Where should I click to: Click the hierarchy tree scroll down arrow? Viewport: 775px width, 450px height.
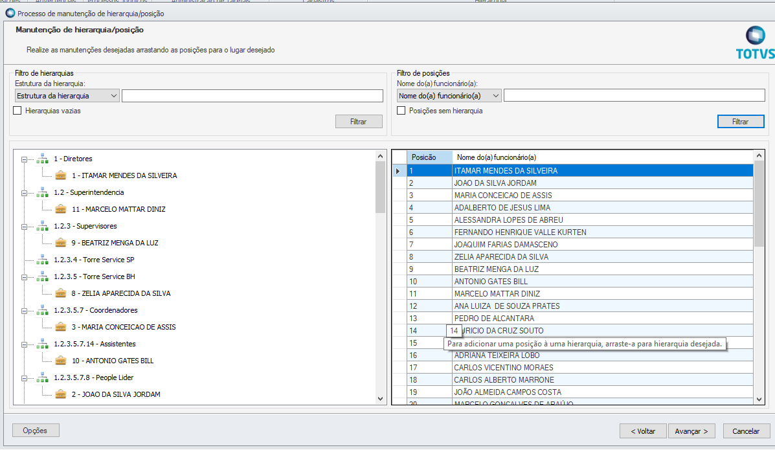[x=380, y=399]
